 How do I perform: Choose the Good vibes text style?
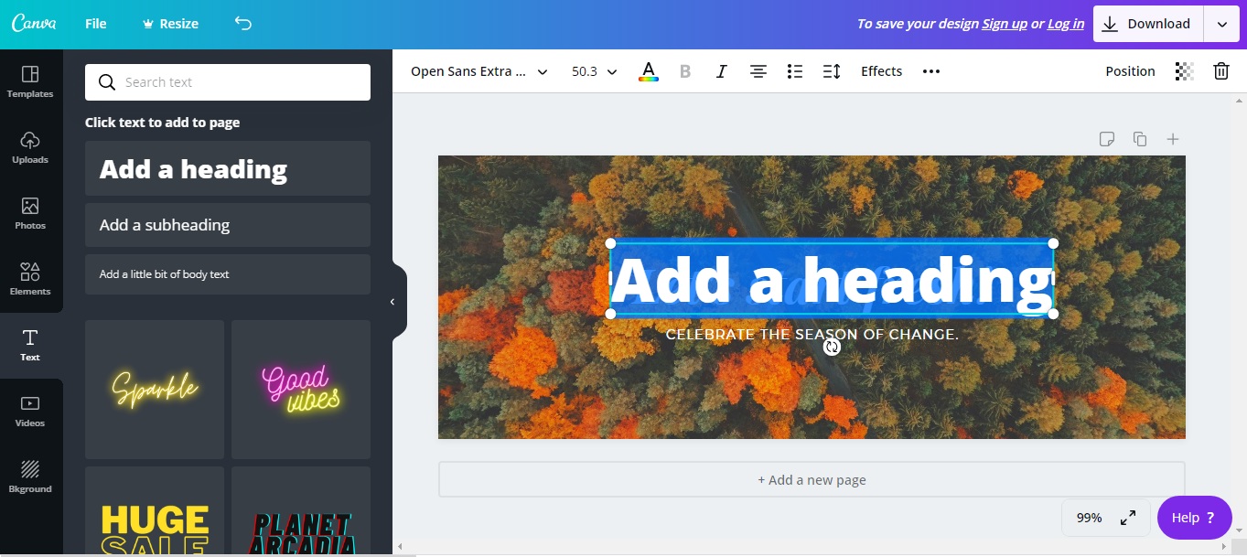301,390
